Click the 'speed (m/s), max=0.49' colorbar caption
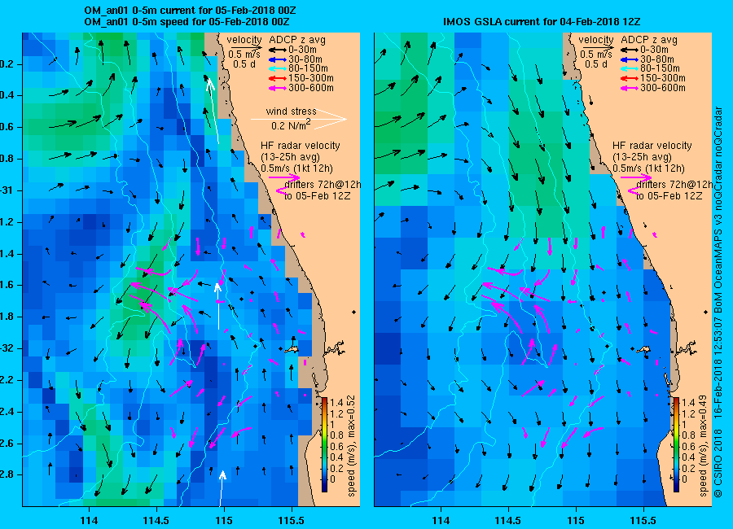 [x=703, y=445]
